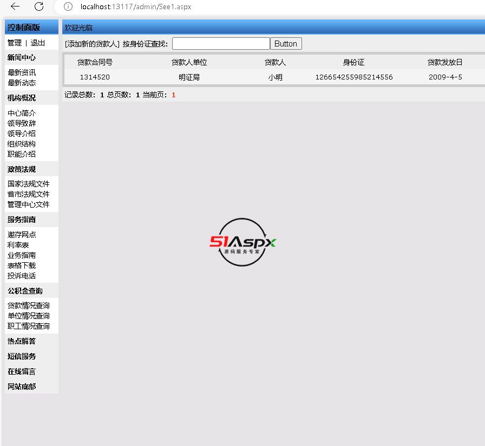Open 最新资讯 in sidebar

pyautogui.click(x=22, y=72)
